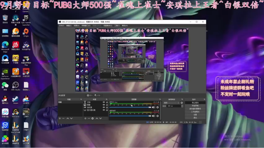Click the Filters button above the docks
264x148 pixels.
point(97,95)
